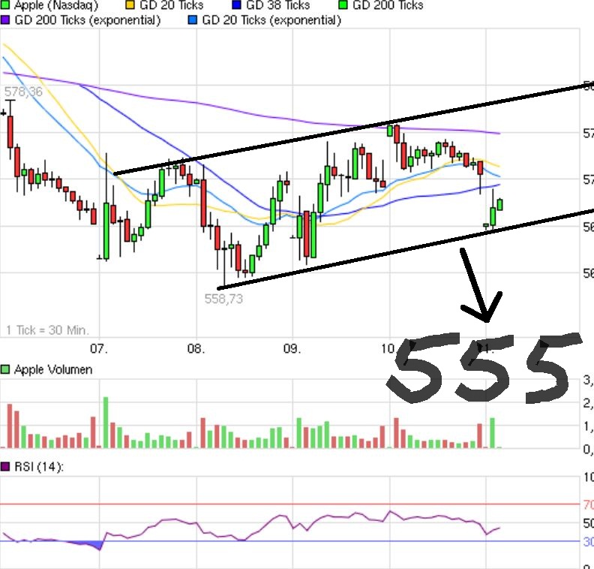
Task: Click the blue GD 20 Ticks exponential swatch
Action: click(x=193, y=20)
